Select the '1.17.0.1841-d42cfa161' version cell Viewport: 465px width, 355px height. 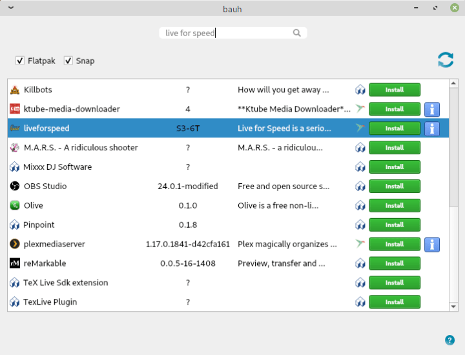tap(188, 244)
